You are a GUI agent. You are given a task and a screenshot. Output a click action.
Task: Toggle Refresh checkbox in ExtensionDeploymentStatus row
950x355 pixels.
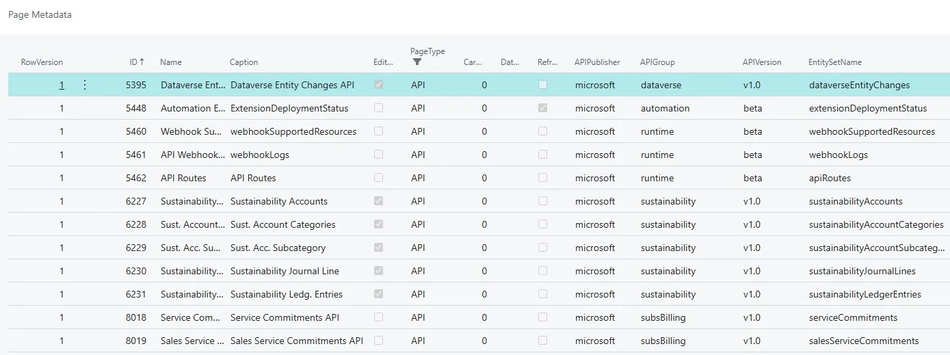[542, 108]
